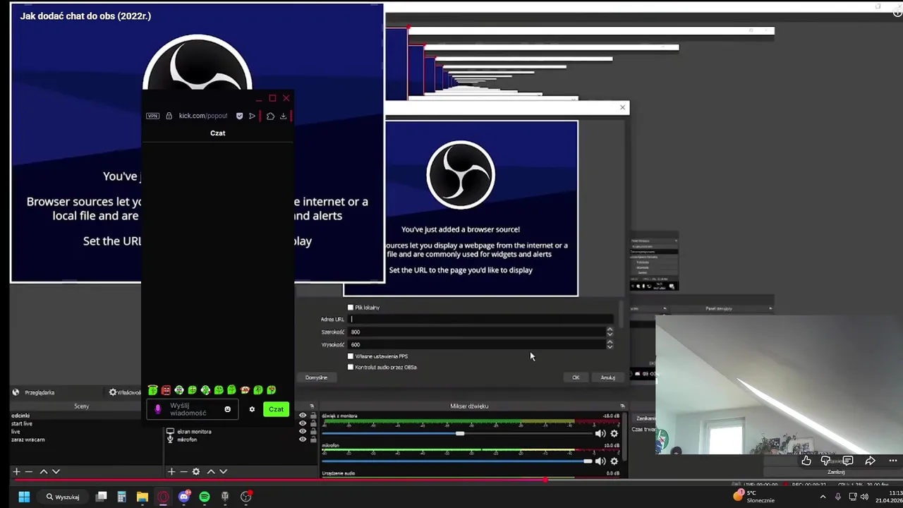Open the OBS Studio taskbar icon
Viewport: 903px width, 508px height.
pos(246,497)
